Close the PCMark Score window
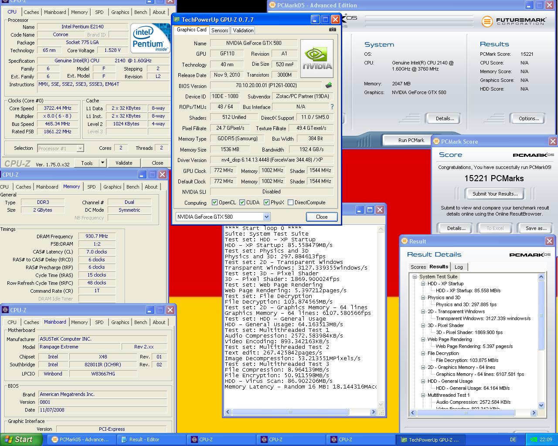 click(553, 142)
